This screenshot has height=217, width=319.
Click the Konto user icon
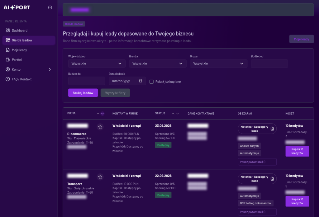click(x=8, y=69)
